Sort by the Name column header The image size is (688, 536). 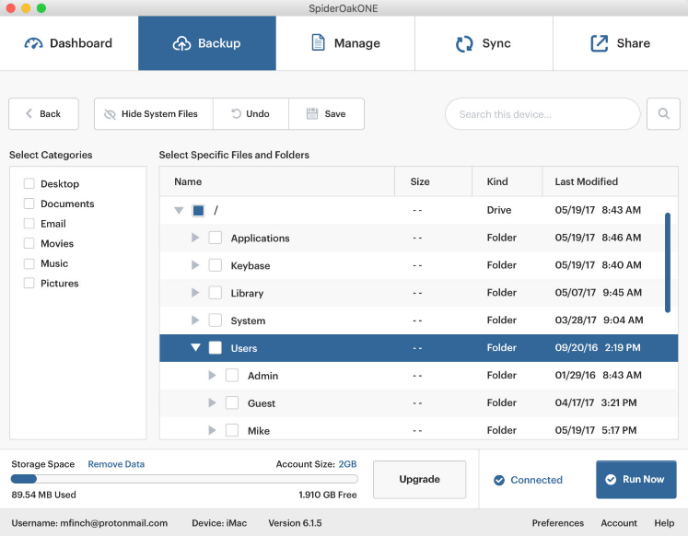[x=277, y=181]
